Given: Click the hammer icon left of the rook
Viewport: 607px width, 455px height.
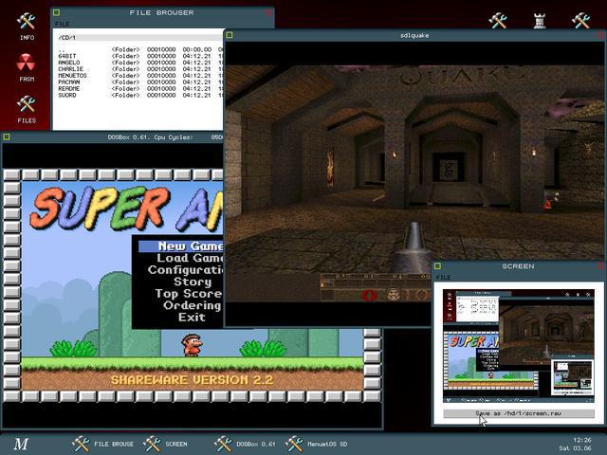Looking at the screenshot, I should 498,20.
